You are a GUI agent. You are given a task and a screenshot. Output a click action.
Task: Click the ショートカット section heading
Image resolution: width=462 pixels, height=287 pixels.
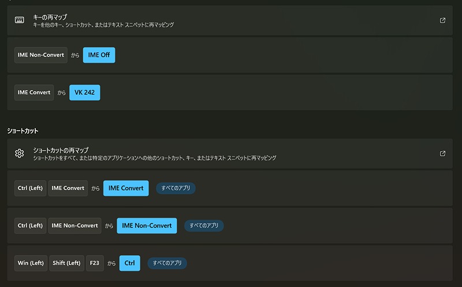pos(23,131)
